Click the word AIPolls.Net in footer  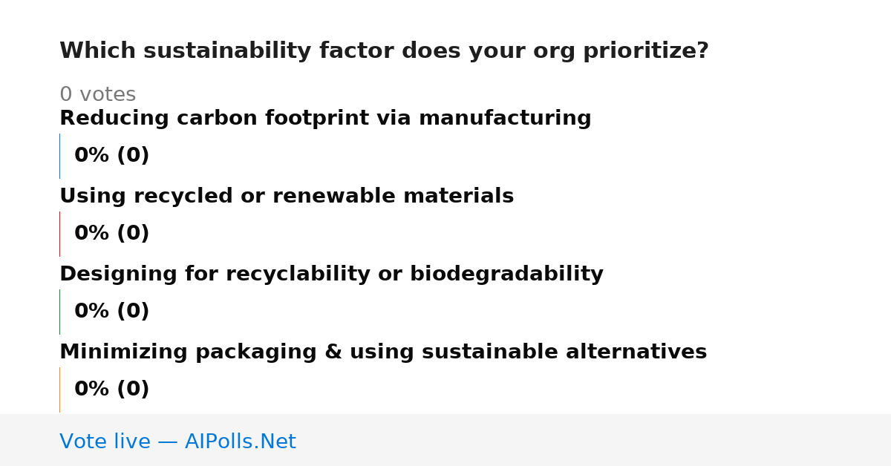click(x=240, y=442)
